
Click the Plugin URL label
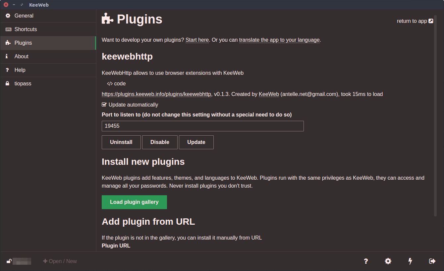pyautogui.click(x=116, y=246)
